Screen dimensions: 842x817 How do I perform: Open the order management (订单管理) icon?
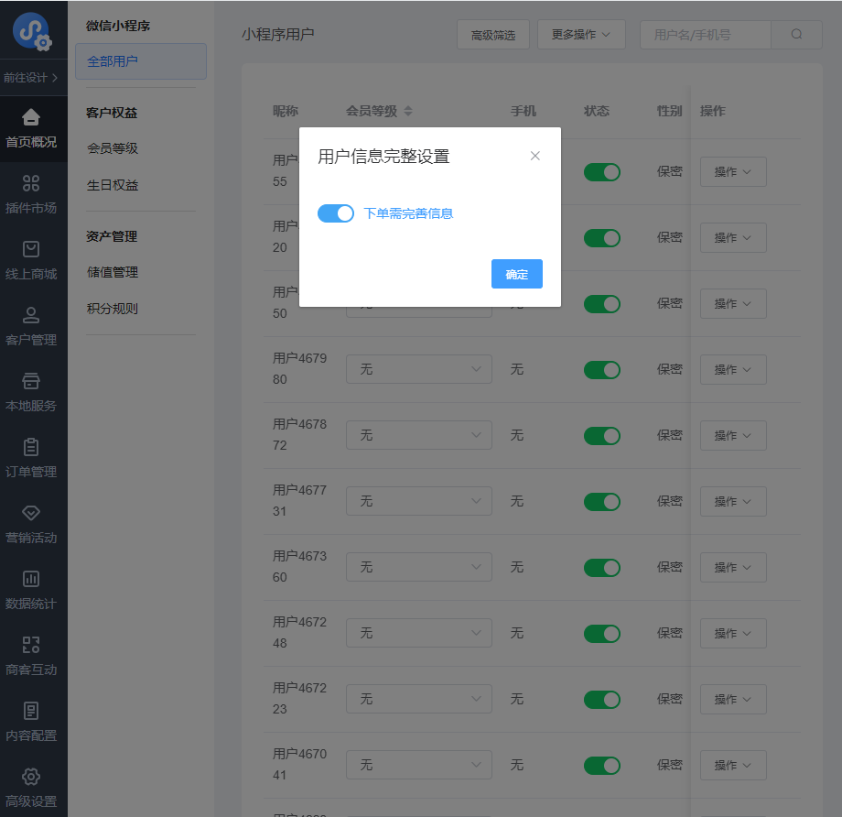tap(31, 447)
